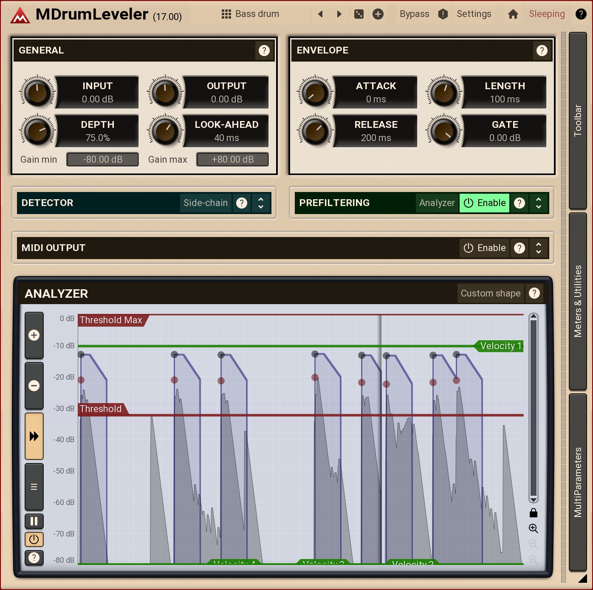Screen dimensions: 593x590
Task: Expand the Detector panel
Action: 261,203
